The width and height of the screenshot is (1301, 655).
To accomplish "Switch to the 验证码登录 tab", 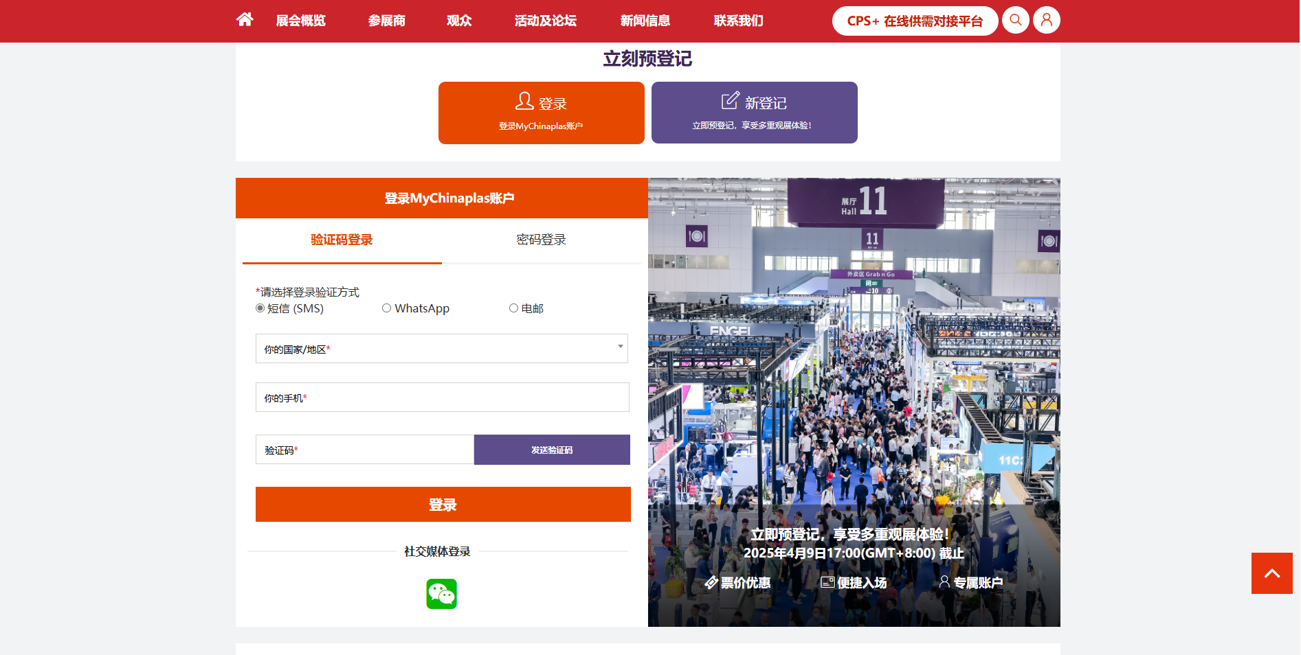I will click(342, 240).
